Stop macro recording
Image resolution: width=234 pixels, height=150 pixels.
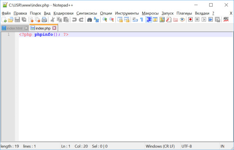pyautogui.click(x=197, y=19)
